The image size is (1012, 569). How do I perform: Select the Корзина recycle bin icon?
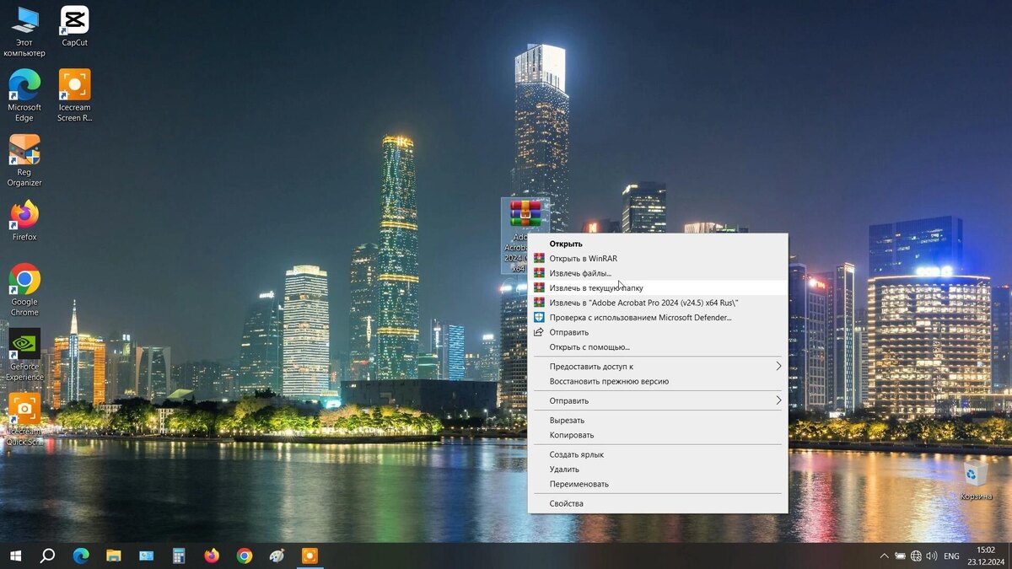[x=976, y=480]
